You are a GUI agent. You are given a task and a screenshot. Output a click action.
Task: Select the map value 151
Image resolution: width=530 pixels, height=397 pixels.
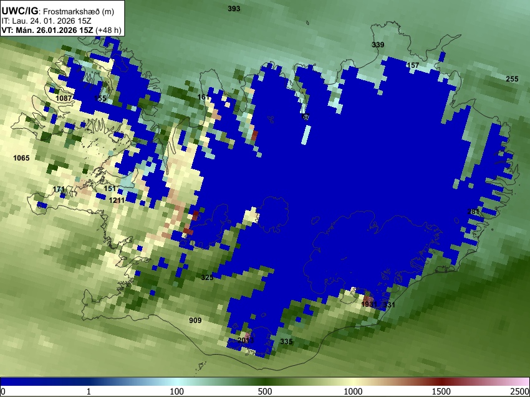[x=110, y=189]
